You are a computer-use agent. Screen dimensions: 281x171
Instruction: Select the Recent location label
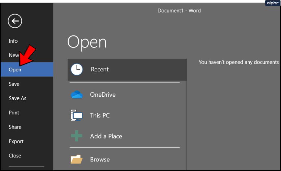pyautogui.click(x=100, y=69)
